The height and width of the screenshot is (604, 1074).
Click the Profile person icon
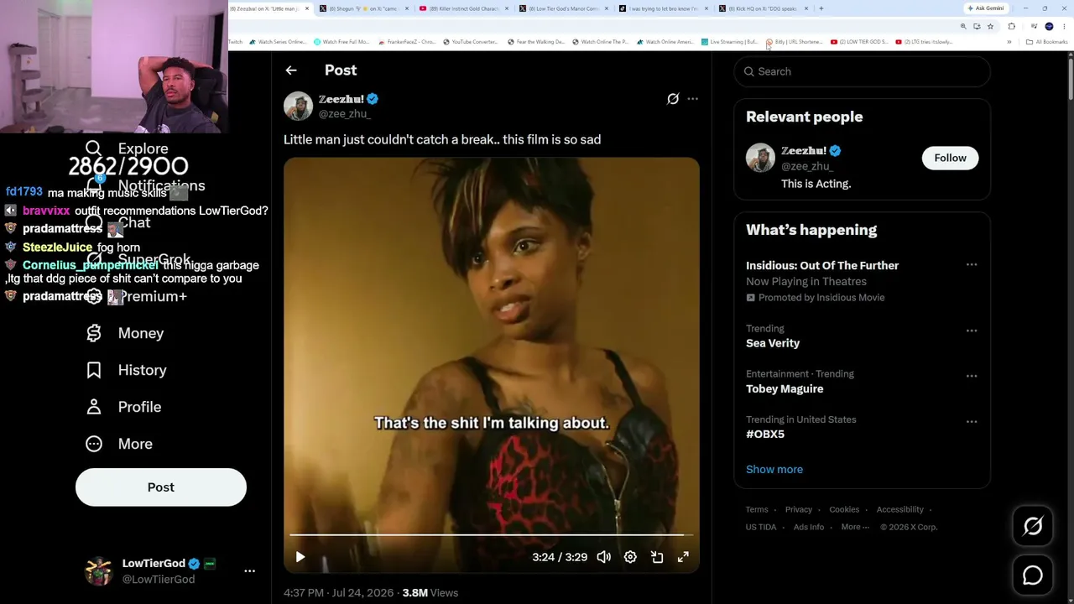click(x=94, y=407)
